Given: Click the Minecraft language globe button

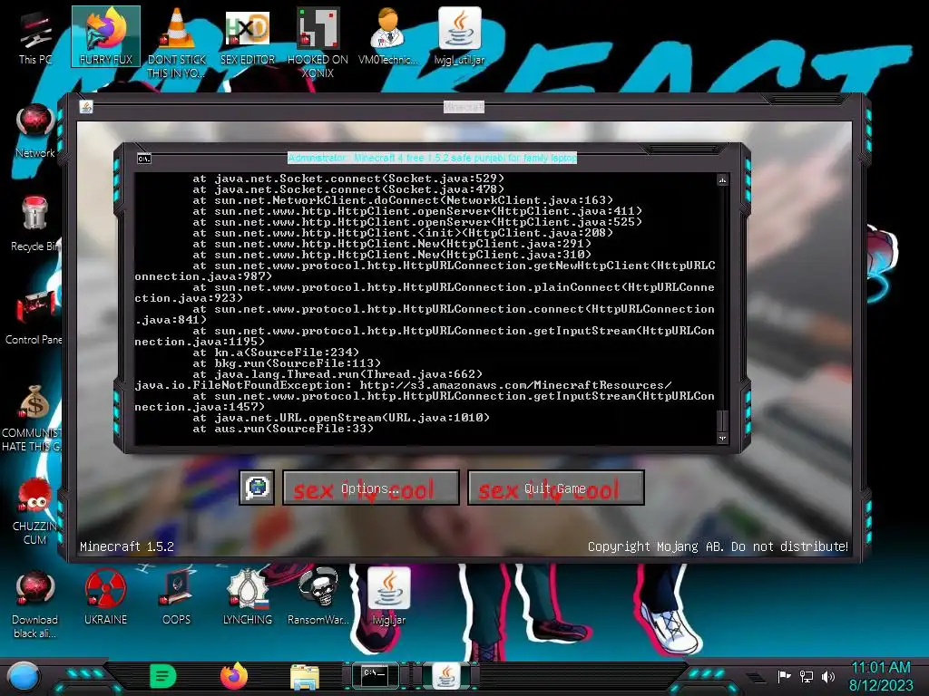Looking at the screenshot, I should point(257,488).
